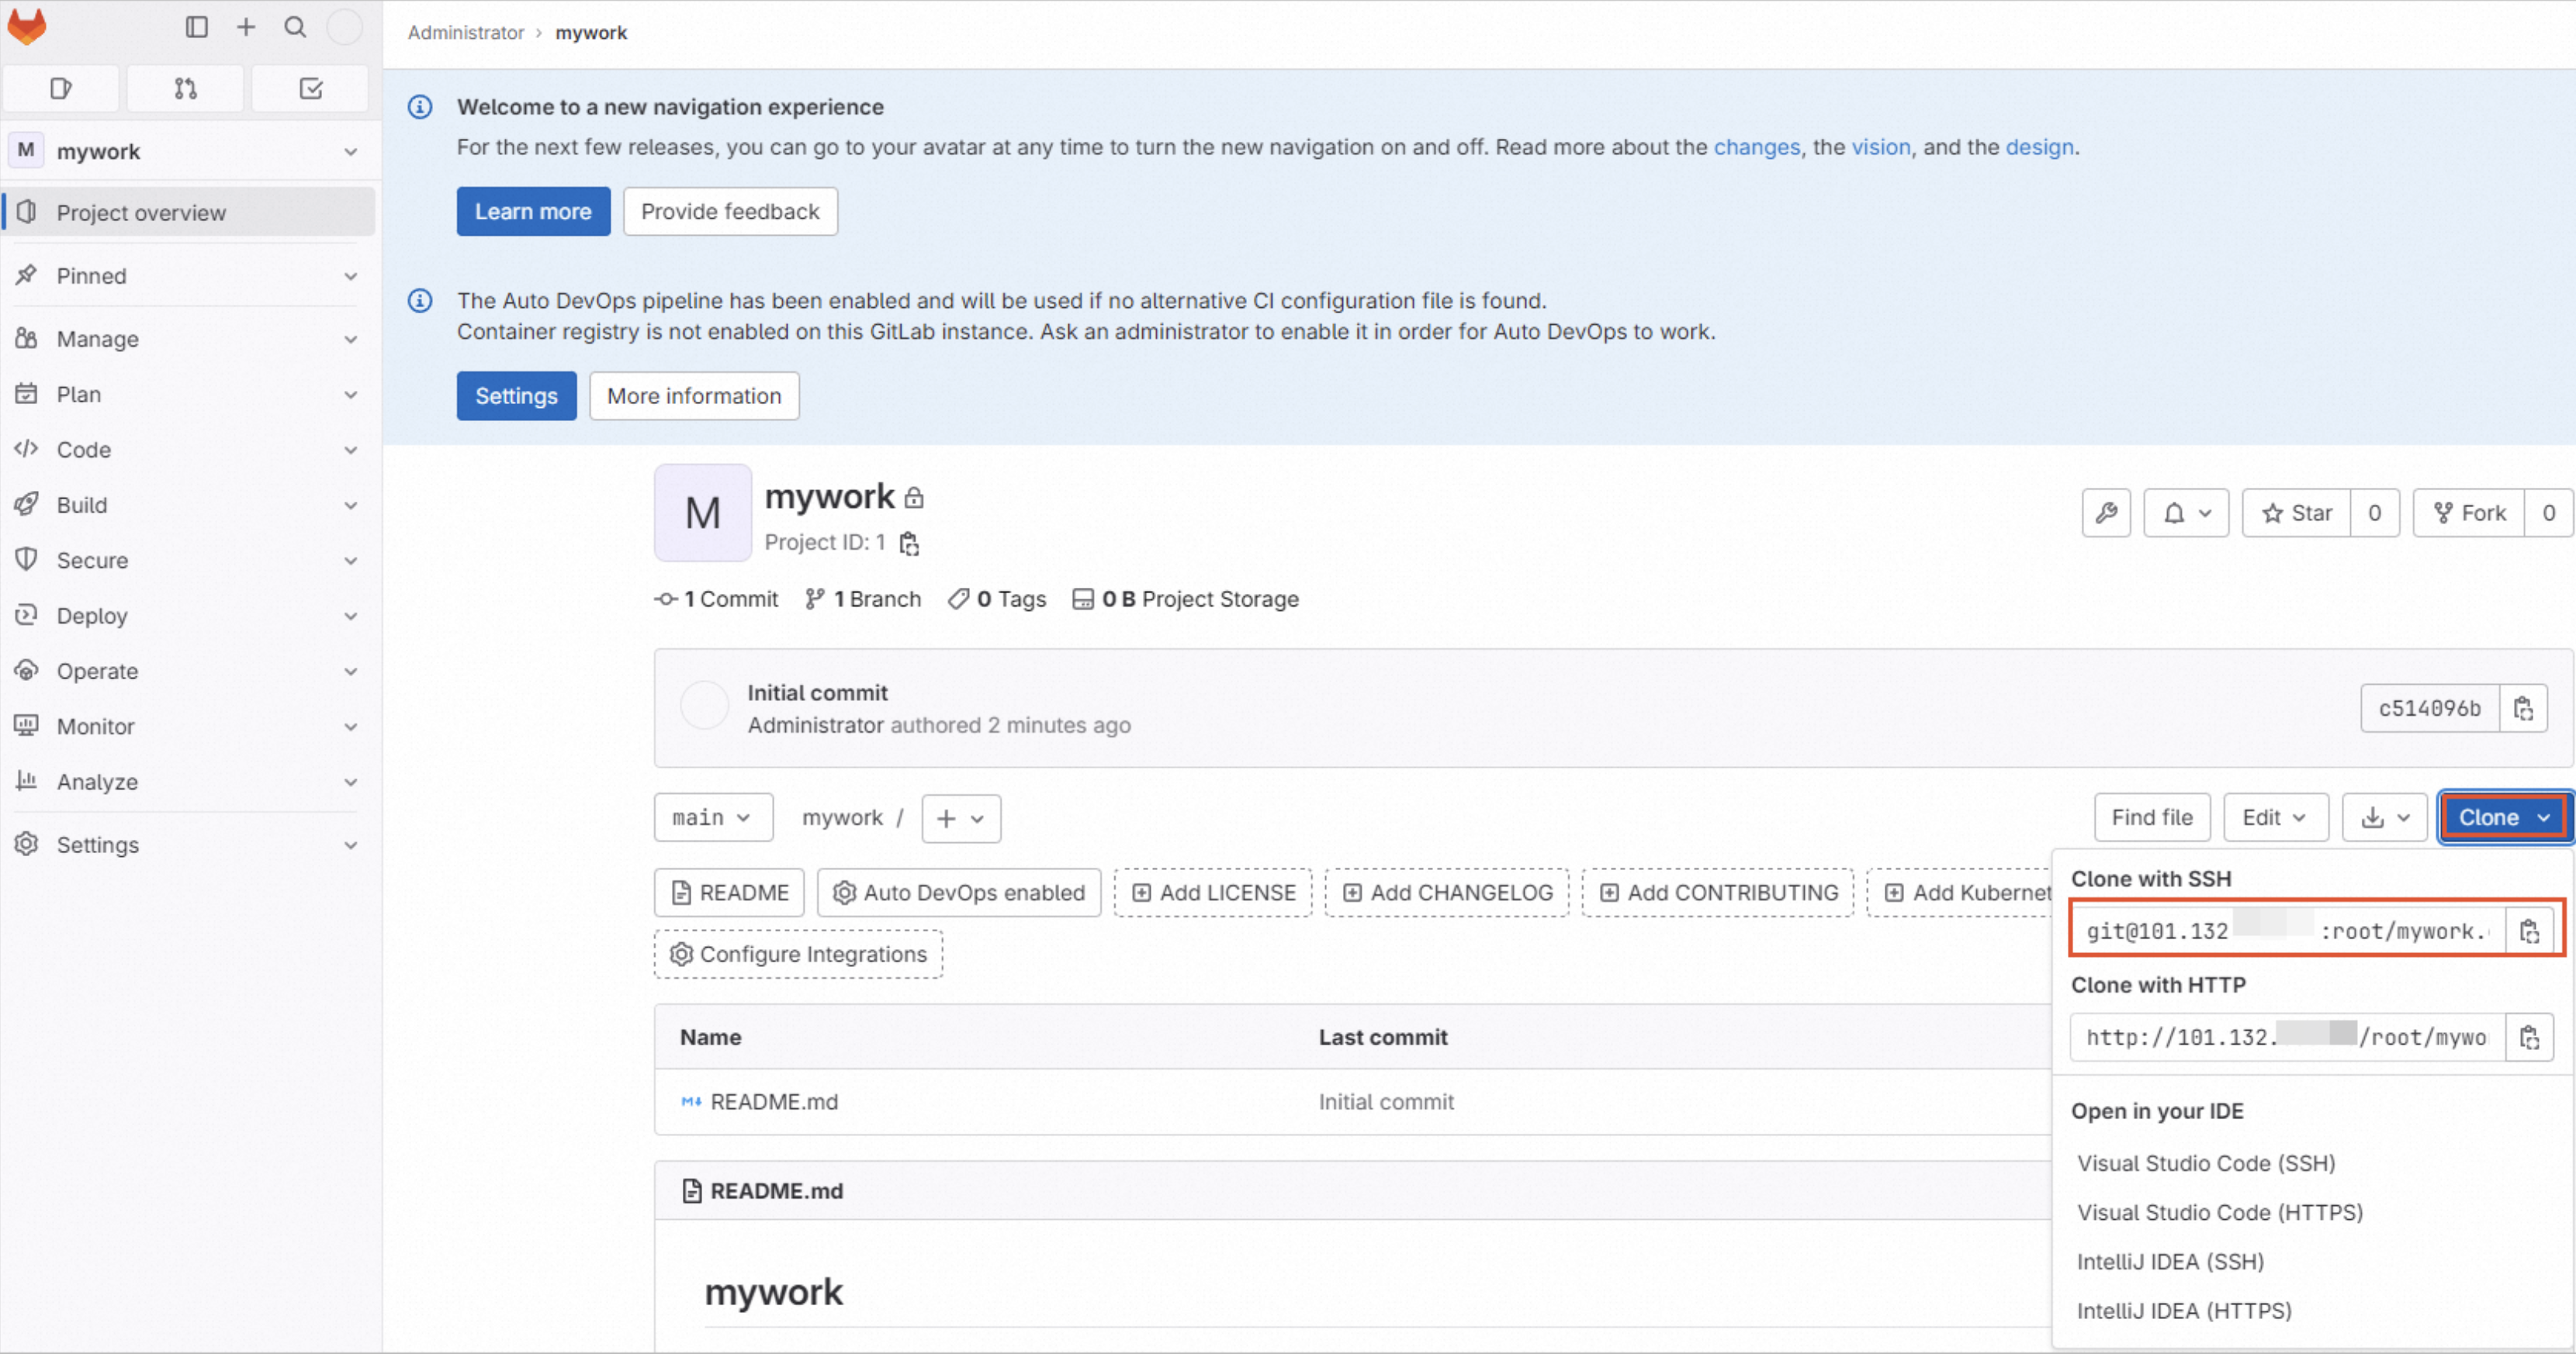This screenshot has width=2576, height=1354.
Task: Open the search icon in top bar
Action: pos(295,27)
